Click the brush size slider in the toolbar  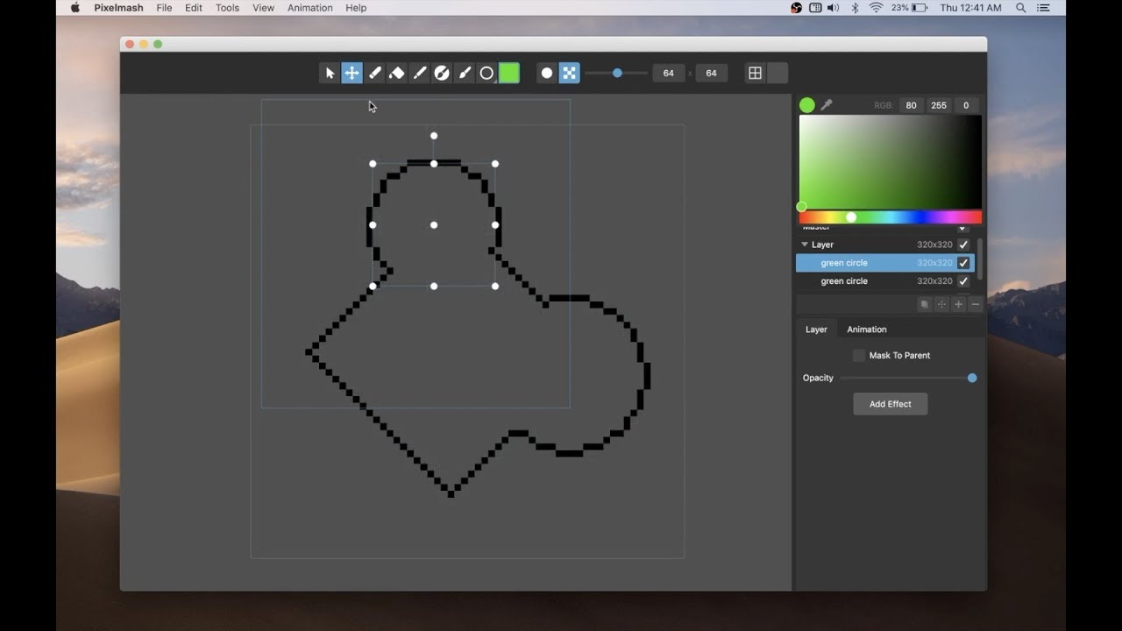coord(617,74)
